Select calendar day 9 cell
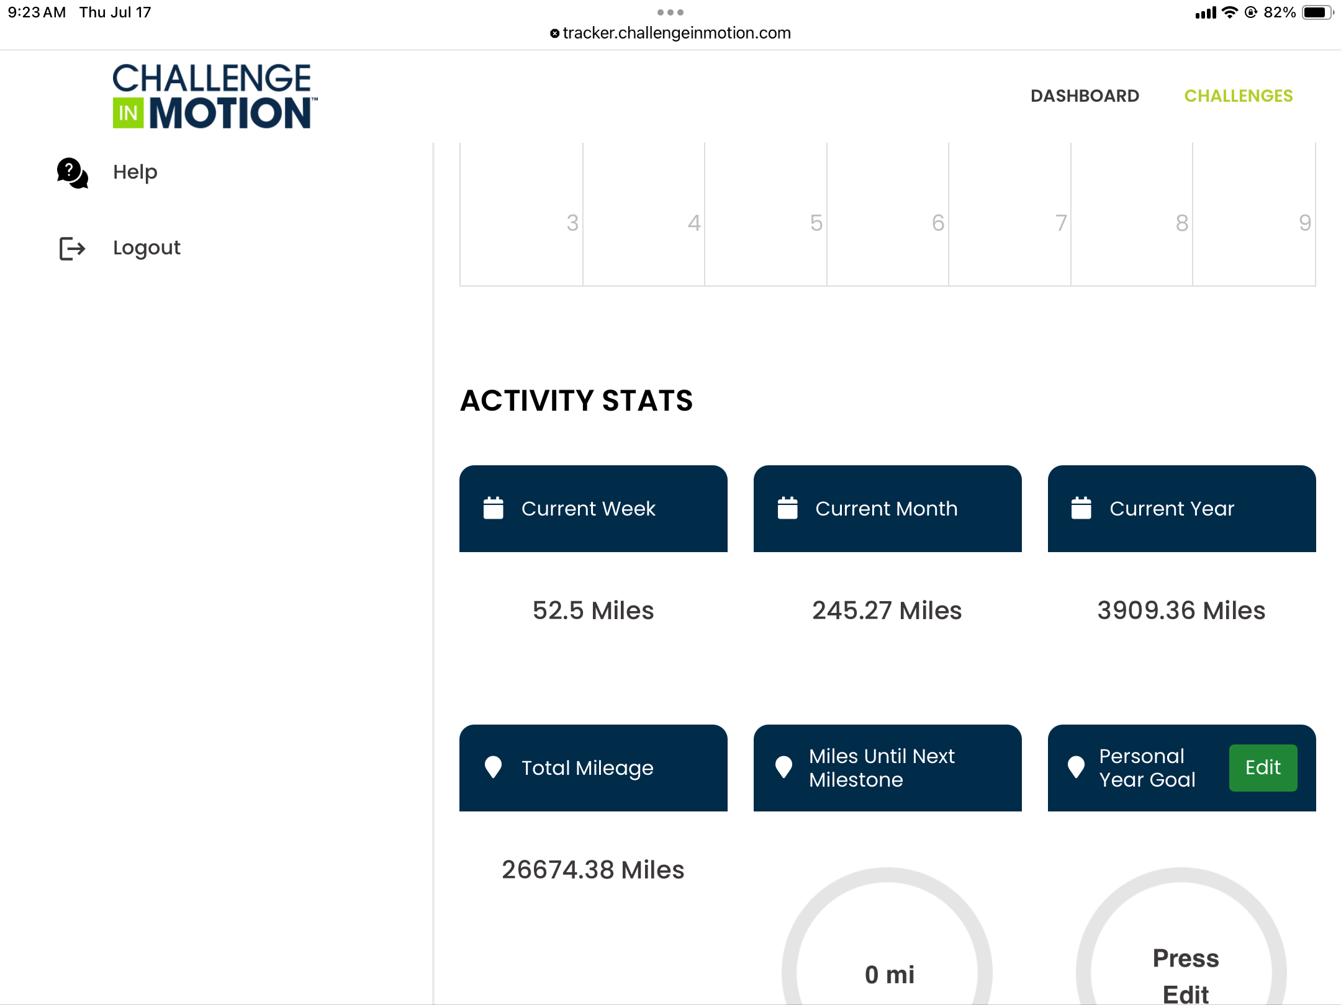1341x1005 pixels. point(1253,215)
